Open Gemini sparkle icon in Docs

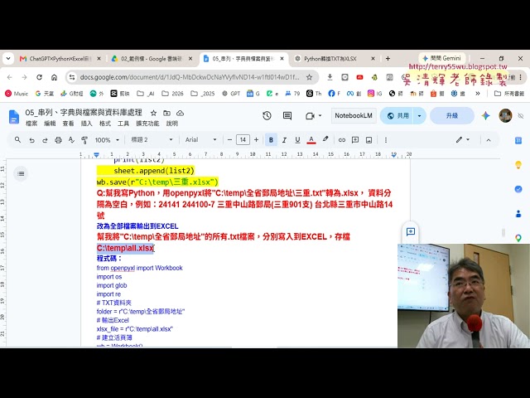pyautogui.click(x=486, y=116)
